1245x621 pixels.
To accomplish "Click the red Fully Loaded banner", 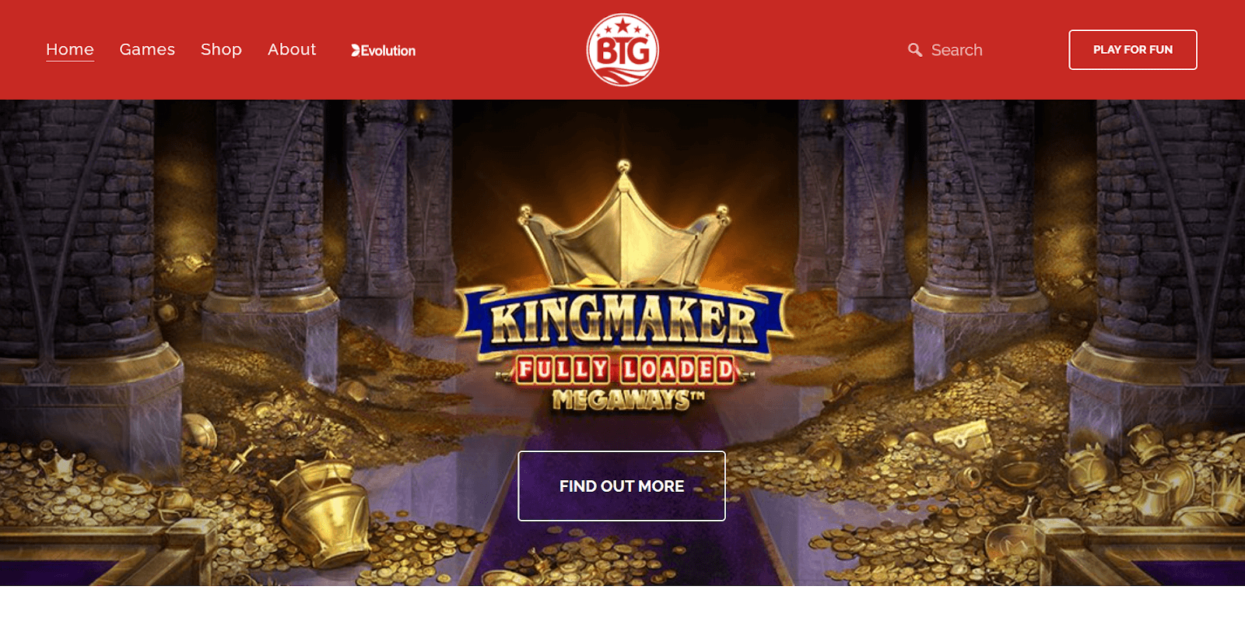I will coord(625,370).
